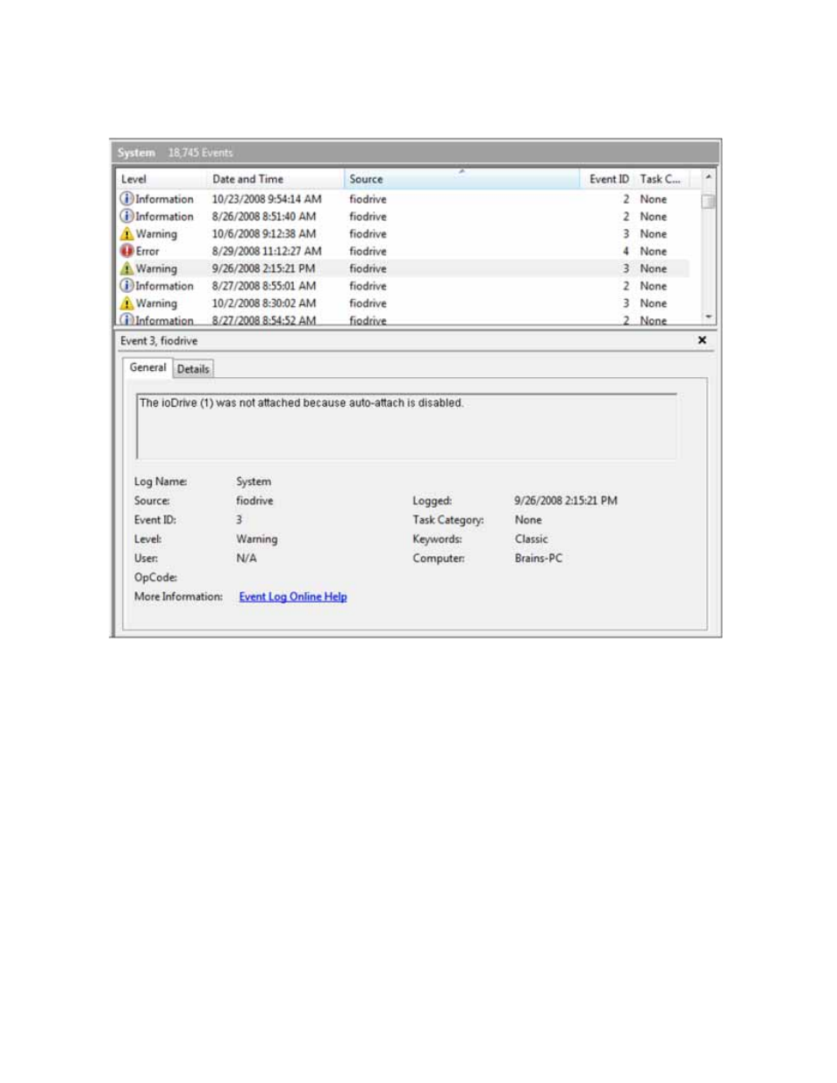This screenshot has width=837, height=1083.
Task: Click Error icon for 8/29/2008 11:12:27 AM event
Action: point(126,252)
